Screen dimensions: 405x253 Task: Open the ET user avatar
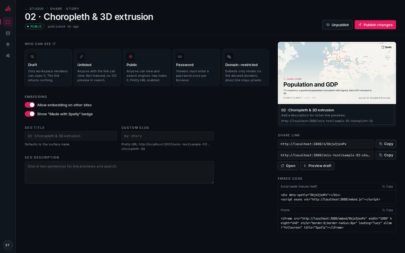pos(8,245)
